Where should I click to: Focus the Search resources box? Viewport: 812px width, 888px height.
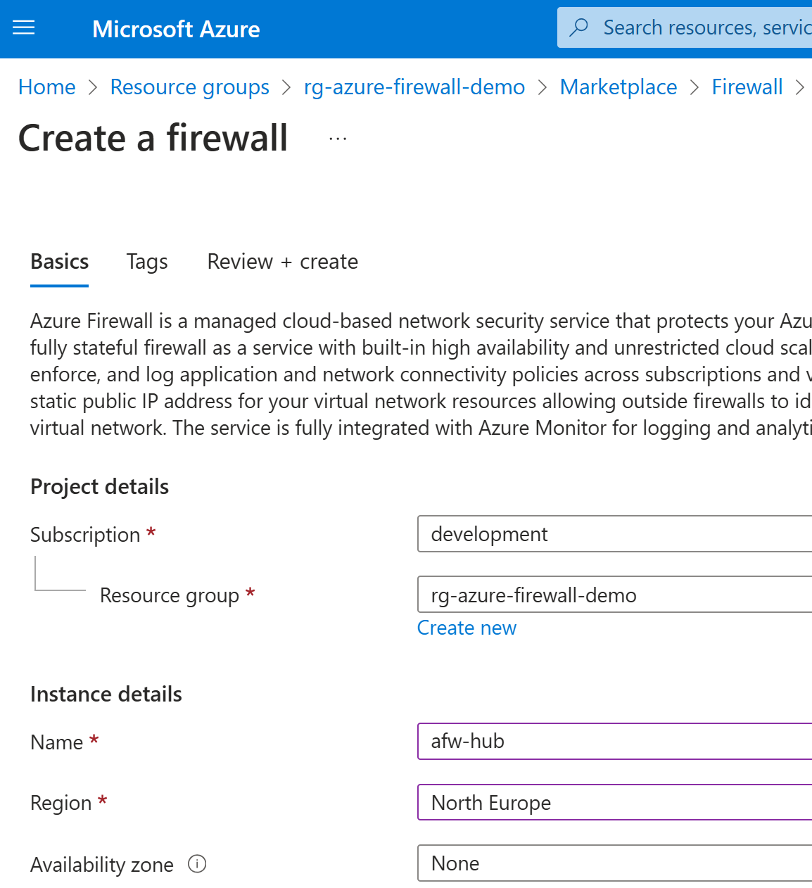coord(685,27)
